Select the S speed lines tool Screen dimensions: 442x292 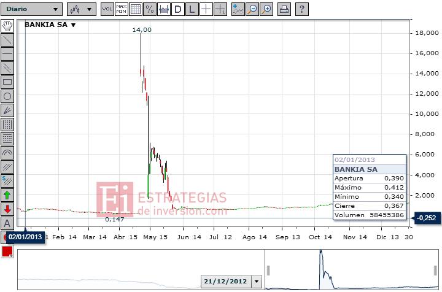[7, 181]
